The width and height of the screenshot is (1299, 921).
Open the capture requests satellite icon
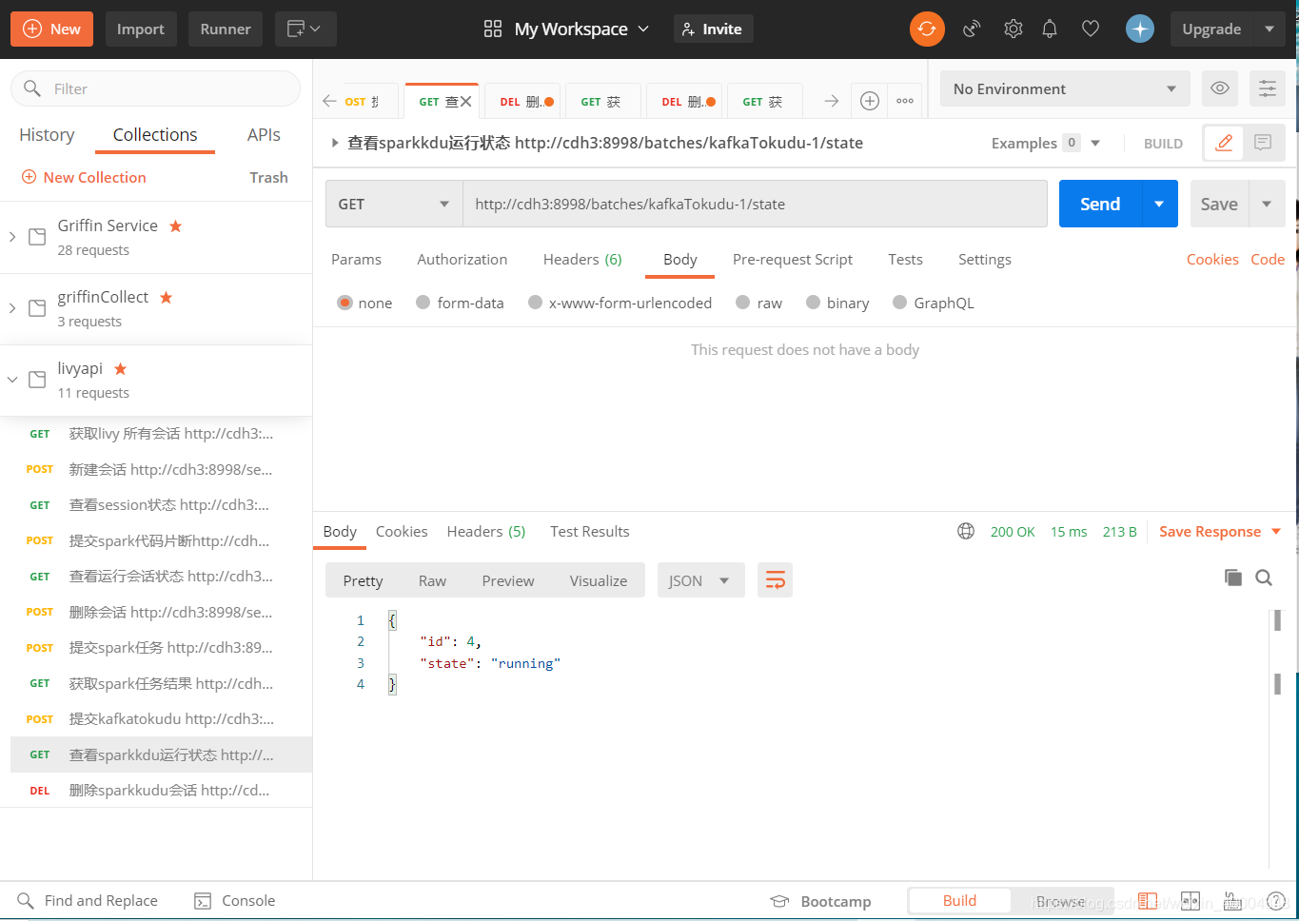pos(972,29)
